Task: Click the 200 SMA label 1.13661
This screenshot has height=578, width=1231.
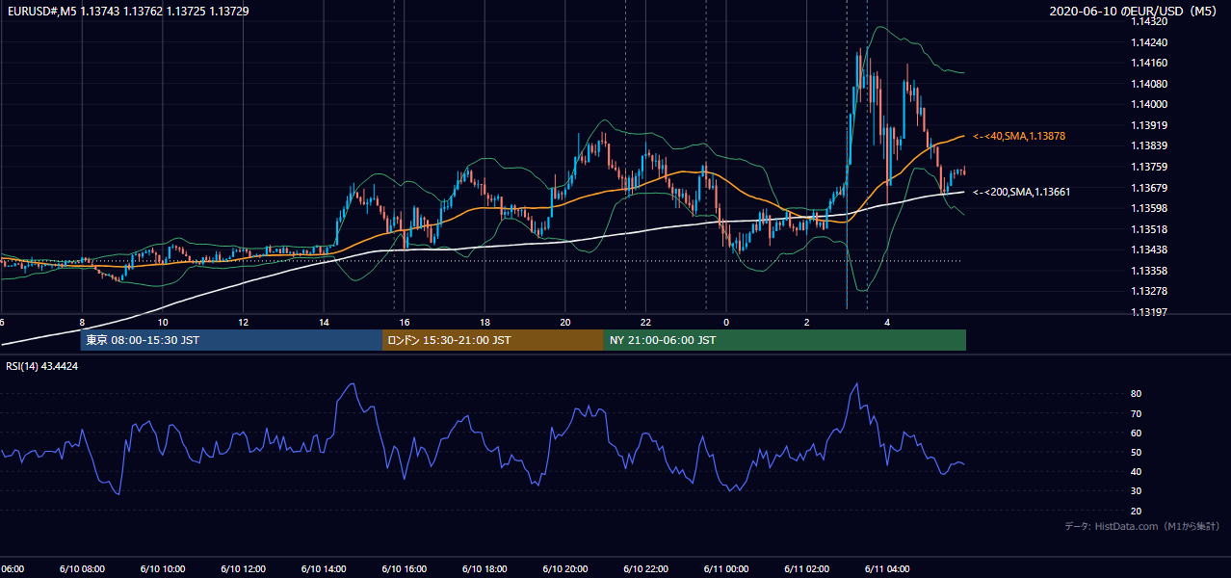Action: (x=1021, y=192)
